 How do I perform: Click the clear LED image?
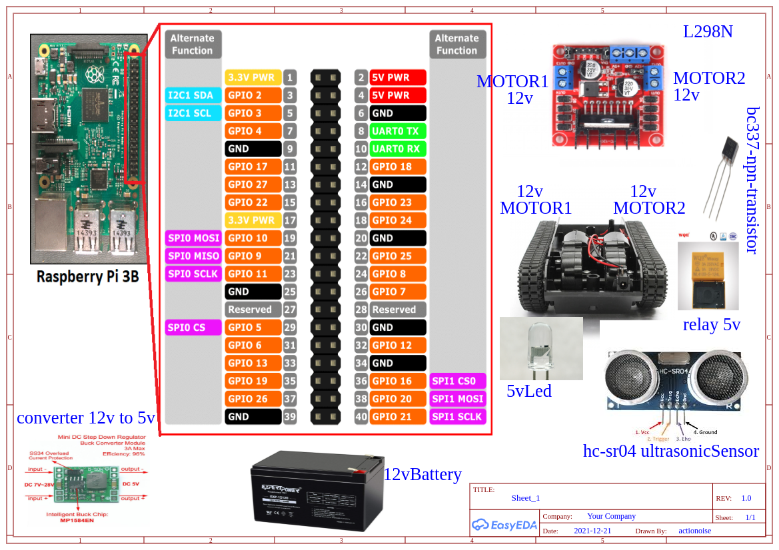click(541, 348)
